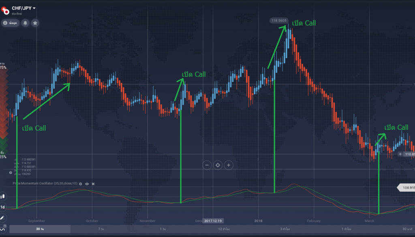The width and height of the screenshot is (415, 237).
Task: Select the 7 วัน time range tab
Action: 100,229
